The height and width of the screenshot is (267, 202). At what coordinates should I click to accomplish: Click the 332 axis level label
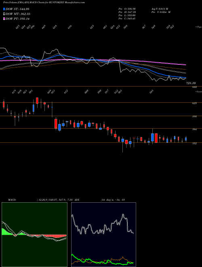pyautogui.click(x=194, y=143)
